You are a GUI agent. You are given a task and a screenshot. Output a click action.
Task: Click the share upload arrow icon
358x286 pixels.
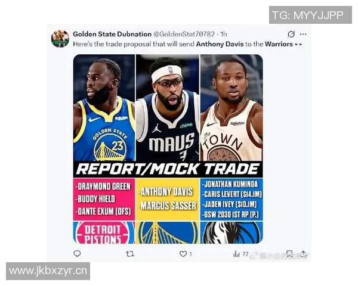[303, 254]
